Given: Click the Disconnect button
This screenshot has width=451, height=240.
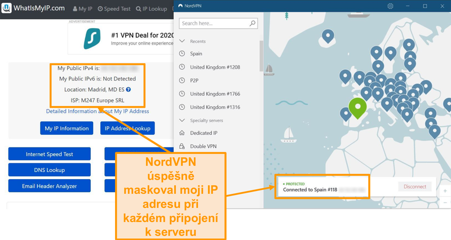Looking at the screenshot, I should point(415,186).
